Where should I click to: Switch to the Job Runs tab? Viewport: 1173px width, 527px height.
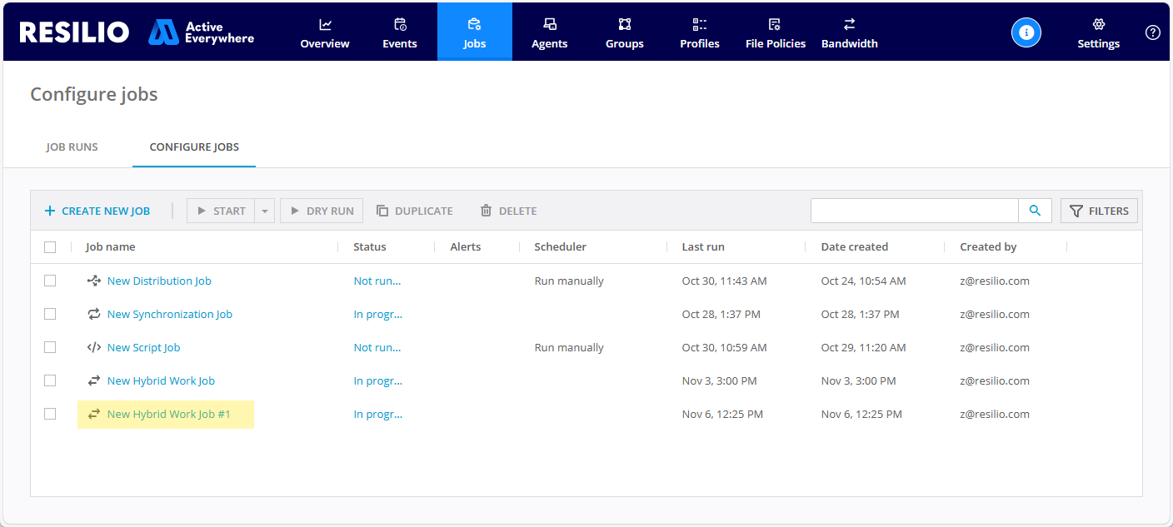72,147
